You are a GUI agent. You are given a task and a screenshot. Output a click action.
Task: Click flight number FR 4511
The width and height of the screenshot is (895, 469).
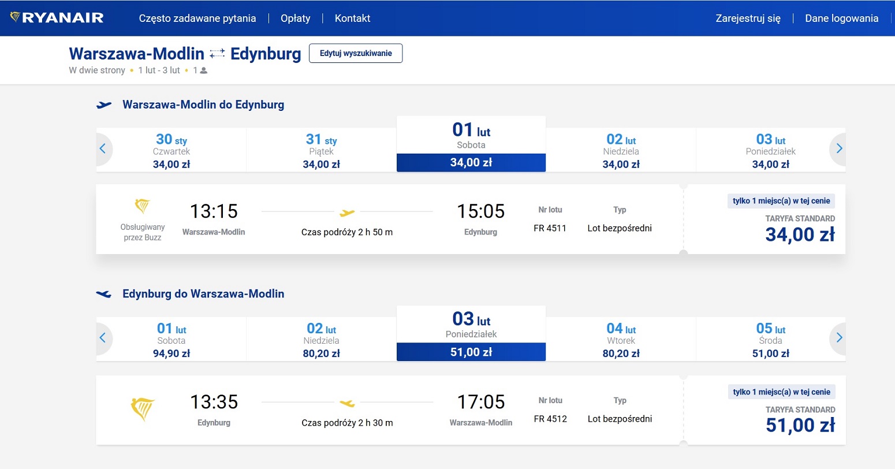pos(550,228)
